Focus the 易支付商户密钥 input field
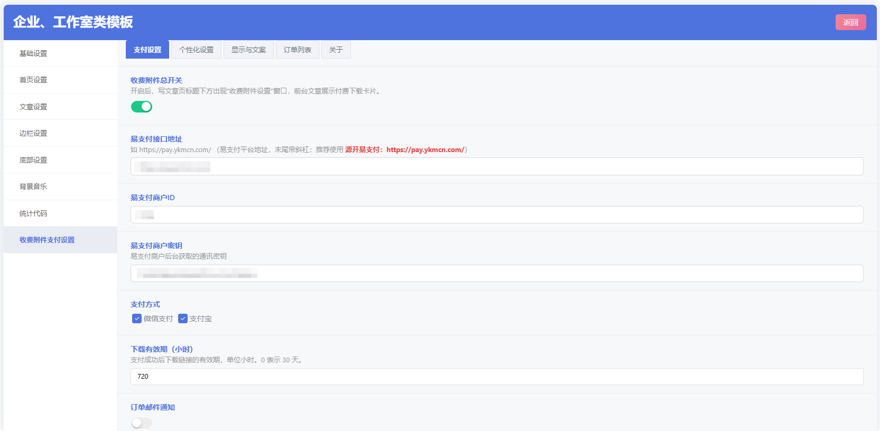 (497, 274)
